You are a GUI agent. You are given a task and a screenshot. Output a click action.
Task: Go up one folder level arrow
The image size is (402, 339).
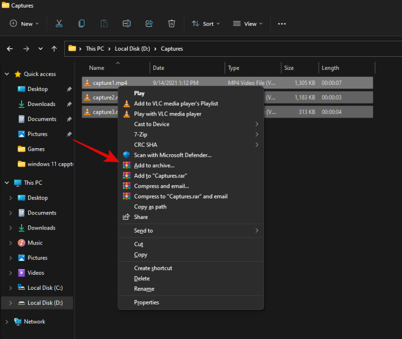54,49
